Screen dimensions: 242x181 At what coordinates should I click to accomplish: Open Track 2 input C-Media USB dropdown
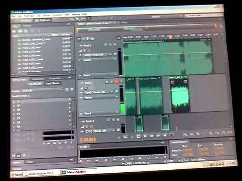99,92
